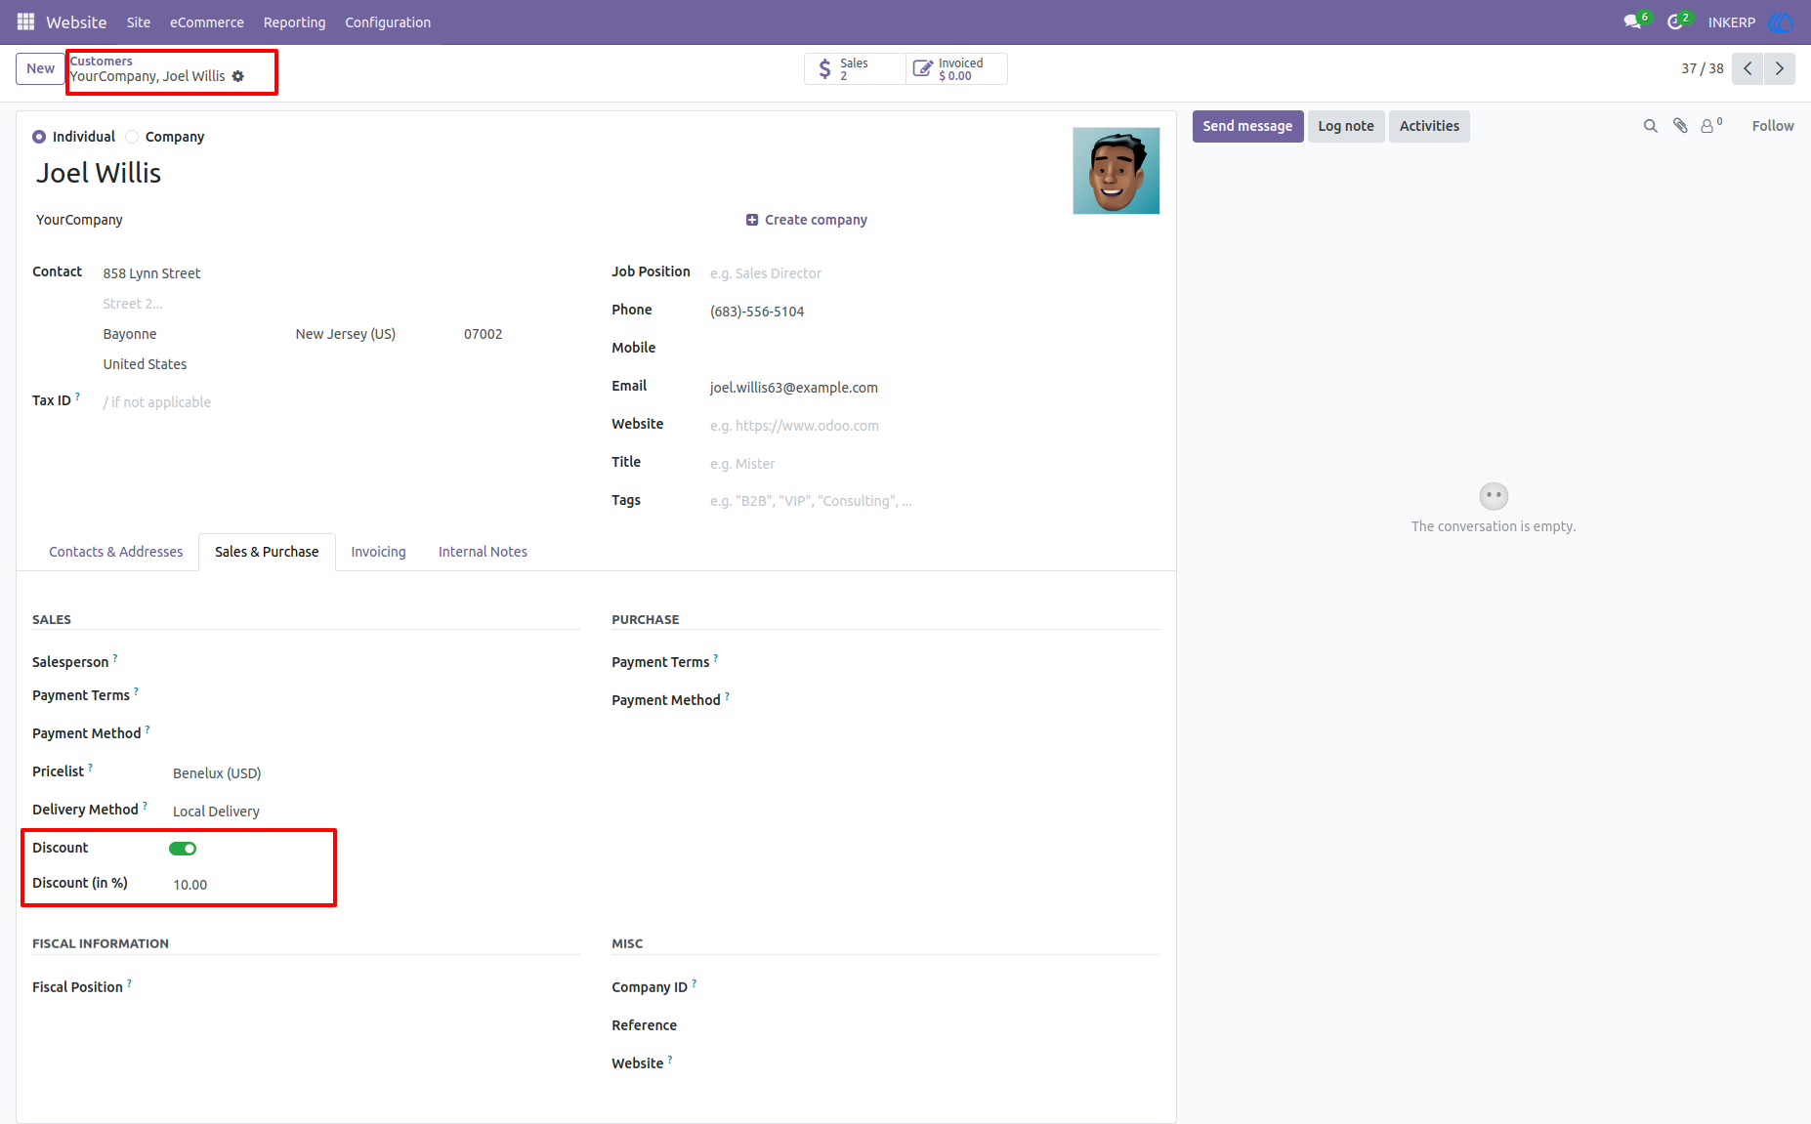Open the Sales stat button
This screenshot has width=1811, height=1124.
click(x=855, y=68)
